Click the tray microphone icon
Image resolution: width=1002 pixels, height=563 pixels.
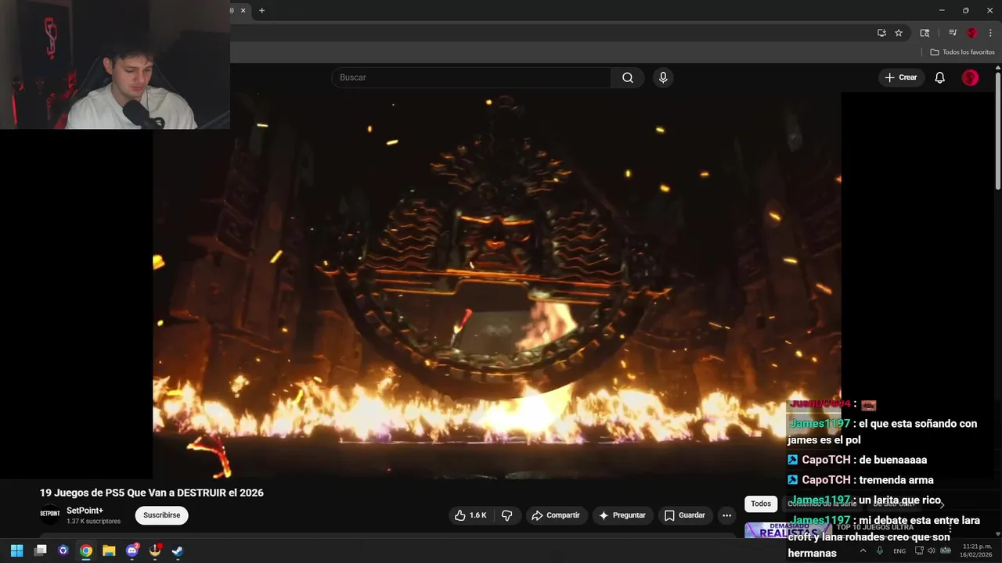(x=880, y=550)
